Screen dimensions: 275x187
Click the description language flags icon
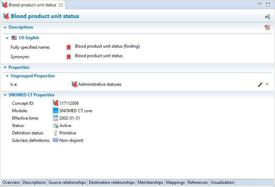(x=267, y=27)
